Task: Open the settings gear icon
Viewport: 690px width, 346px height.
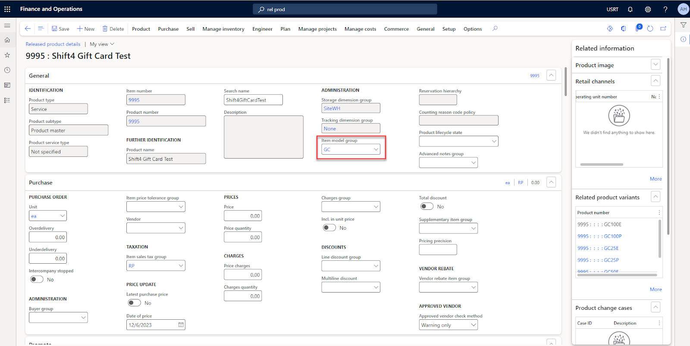Action: click(648, 9)
